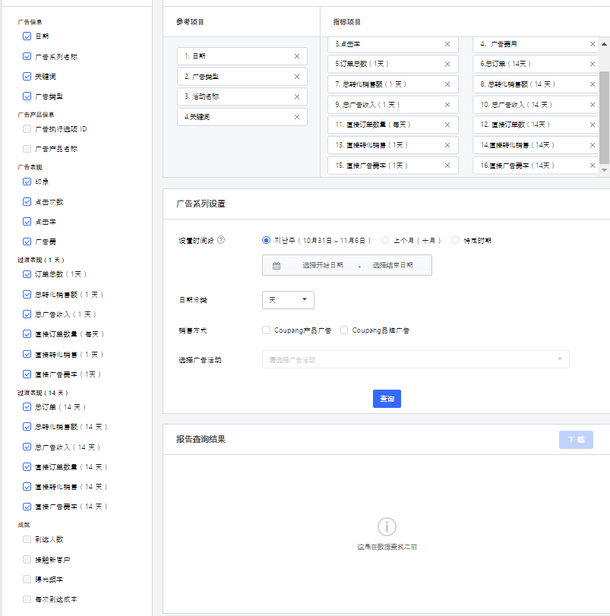This screenshot has height=616, width=610.
Task: Remove 7. 总转化销售额（1天）metric
Action: (447, 84)
